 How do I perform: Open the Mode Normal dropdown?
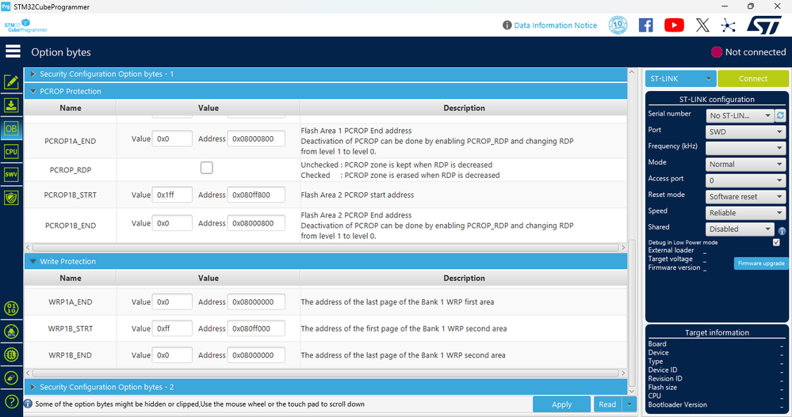pyautogui.click(x=745, y=165)
